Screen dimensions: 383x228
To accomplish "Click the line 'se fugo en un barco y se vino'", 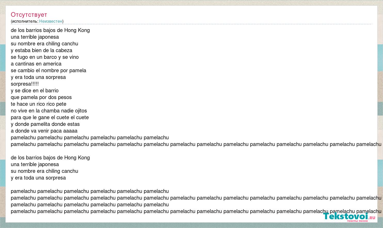I will [45, 57].
